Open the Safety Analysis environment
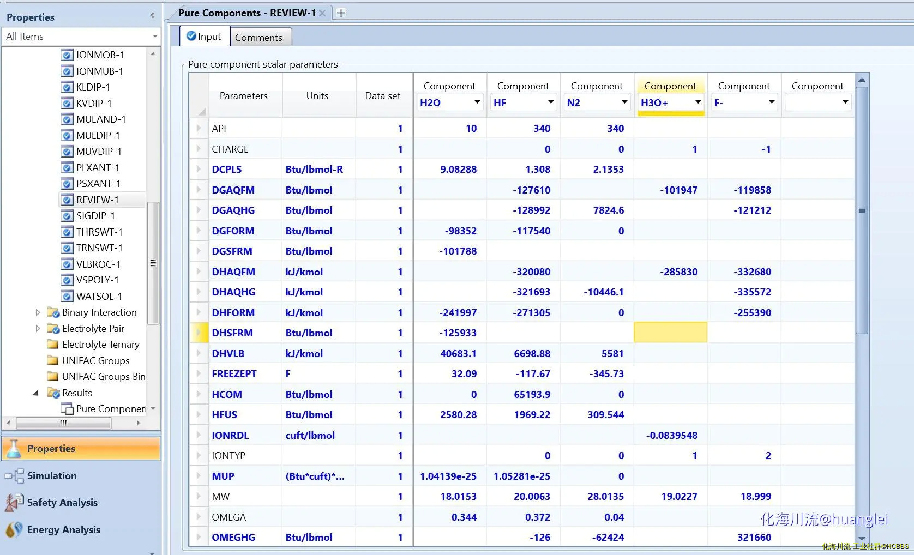Image resolution: width=914 pixels, height=555 pixels. (x=81, y=503)
